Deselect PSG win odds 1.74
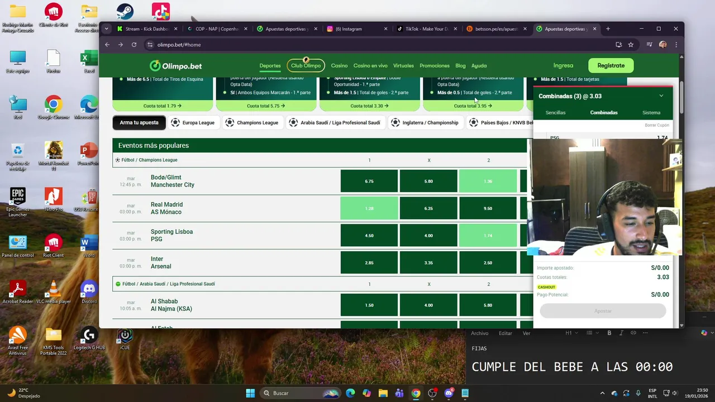This screenshot has height=402, width=715. point(488,236)
